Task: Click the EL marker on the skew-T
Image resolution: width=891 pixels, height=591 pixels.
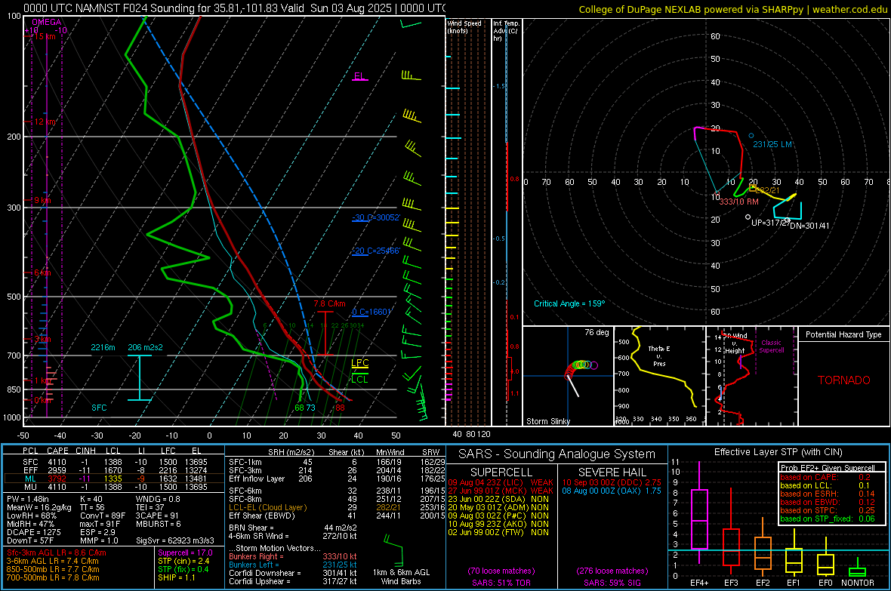Action: (359, 76)
